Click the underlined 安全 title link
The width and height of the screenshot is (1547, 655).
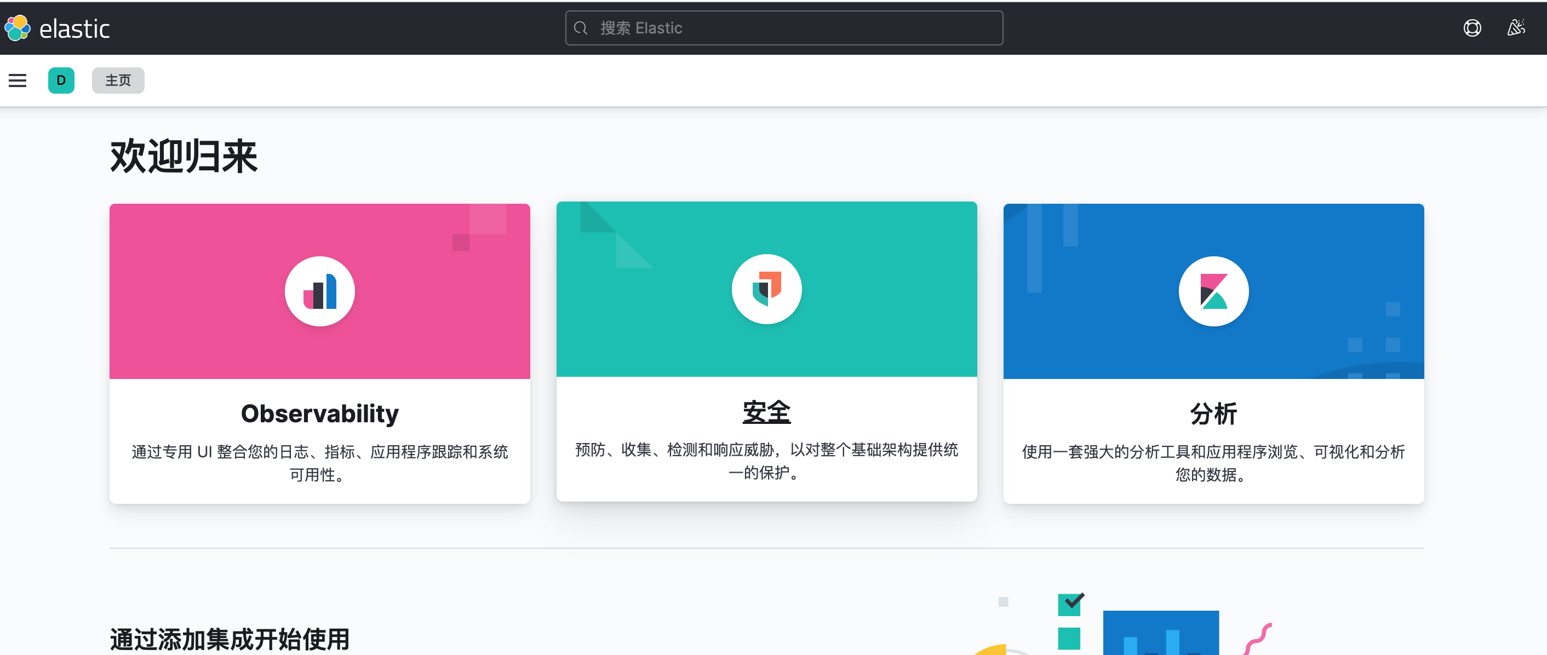[x=766, y=412]
